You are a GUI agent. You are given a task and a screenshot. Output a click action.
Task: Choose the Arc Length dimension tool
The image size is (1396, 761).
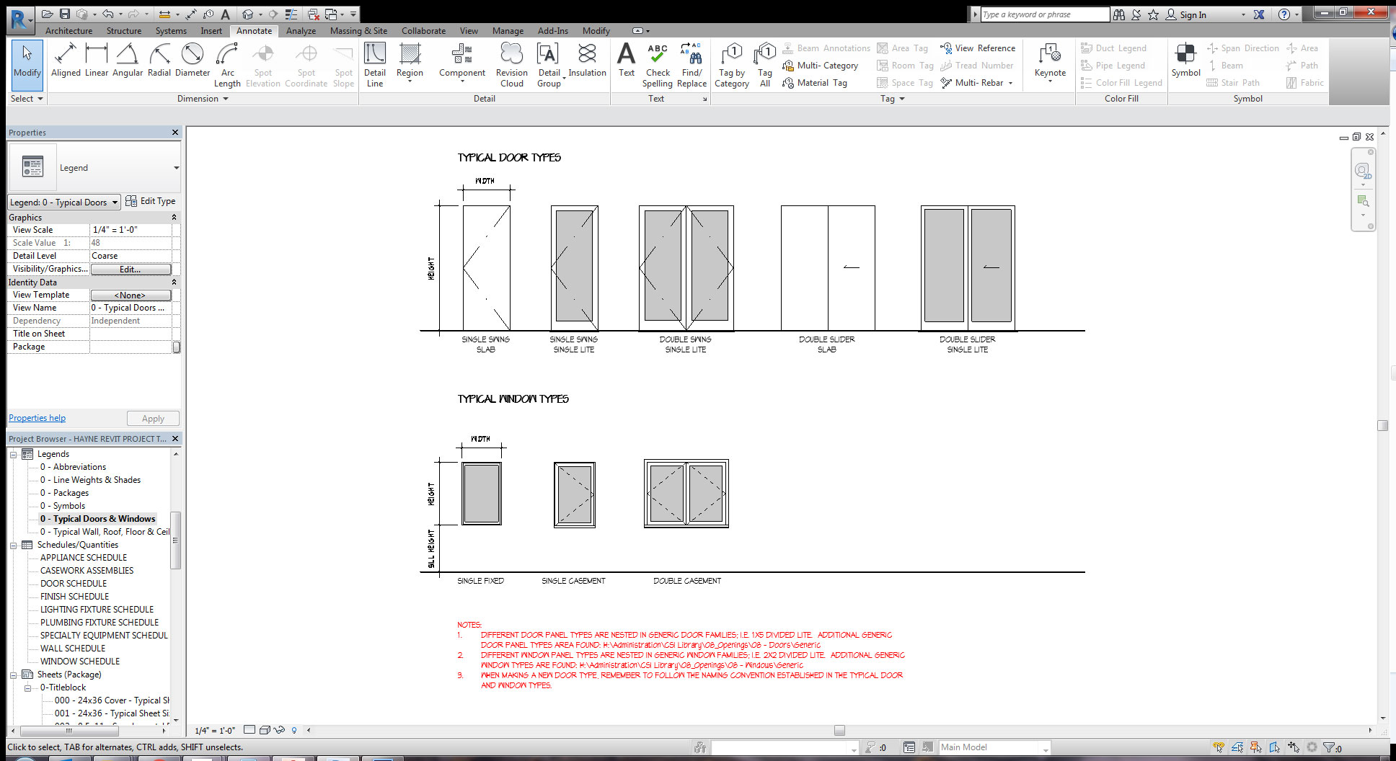[227, 65]
